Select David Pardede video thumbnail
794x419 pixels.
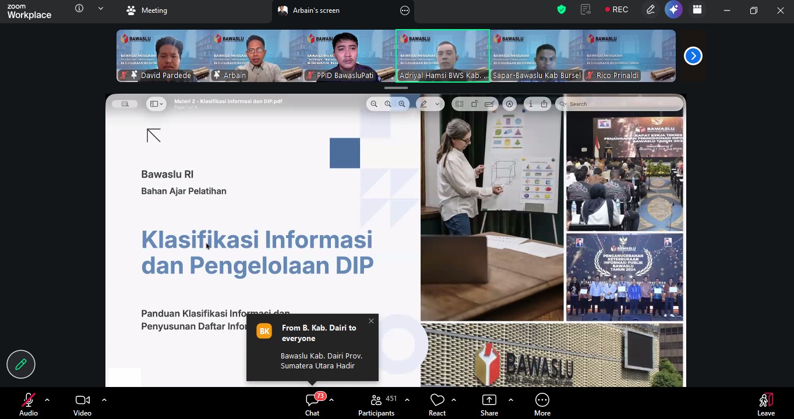(x=163, y=55)
